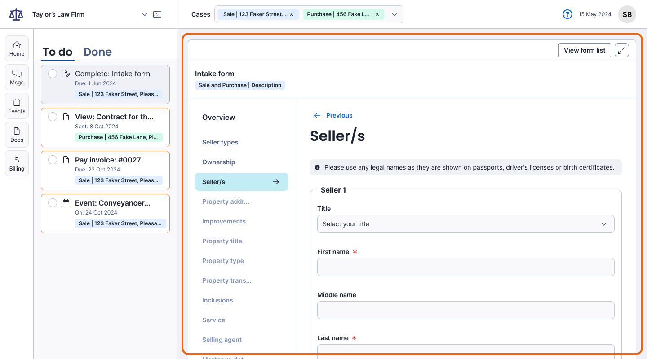Tick the Pay invoice #0027 task circle
The image size is (647, 359).
coord(53,160)
